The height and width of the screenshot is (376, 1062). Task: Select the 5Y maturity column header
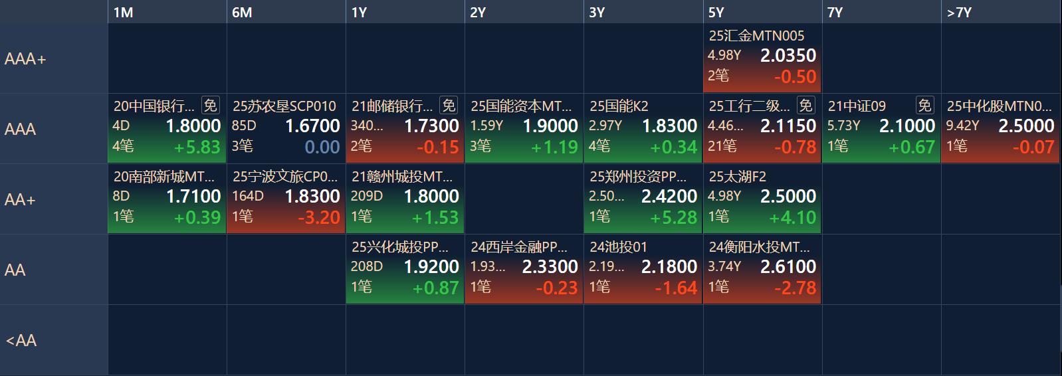tap(762, 12)
